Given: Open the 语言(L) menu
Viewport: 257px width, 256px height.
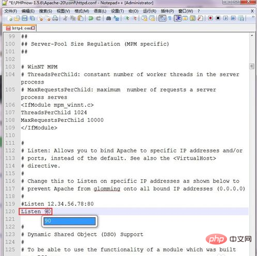Looking at the screenshot, I should (100, 11).
